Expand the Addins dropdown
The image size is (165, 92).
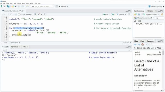65,6
